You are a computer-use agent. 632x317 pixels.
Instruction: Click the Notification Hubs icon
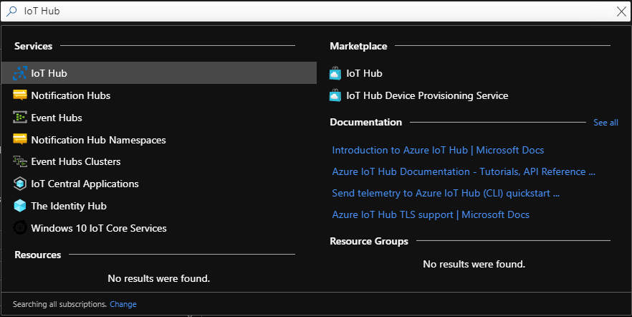point(20,95)
